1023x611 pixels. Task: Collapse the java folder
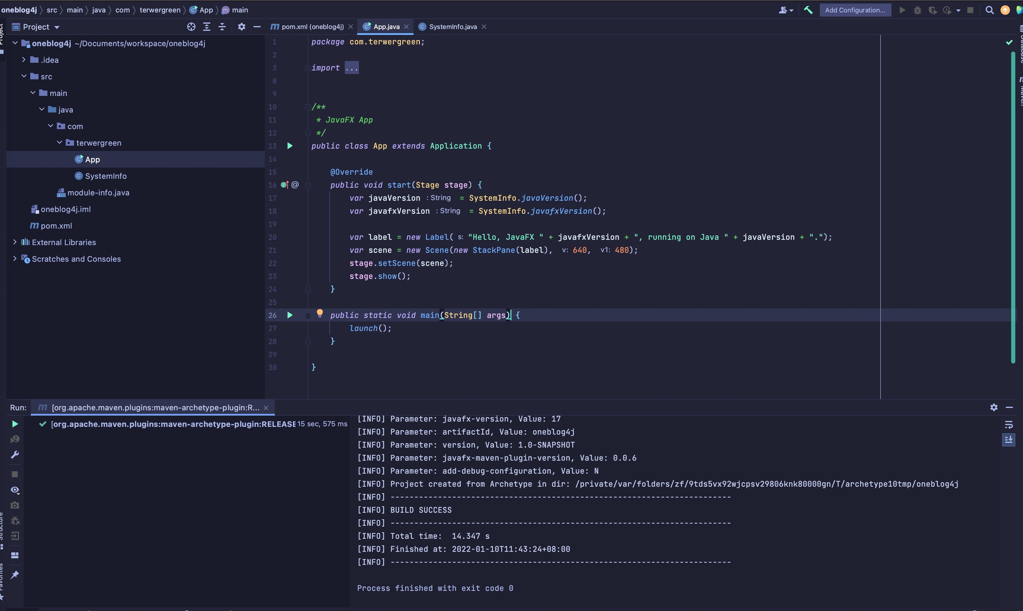click(41, 109)
